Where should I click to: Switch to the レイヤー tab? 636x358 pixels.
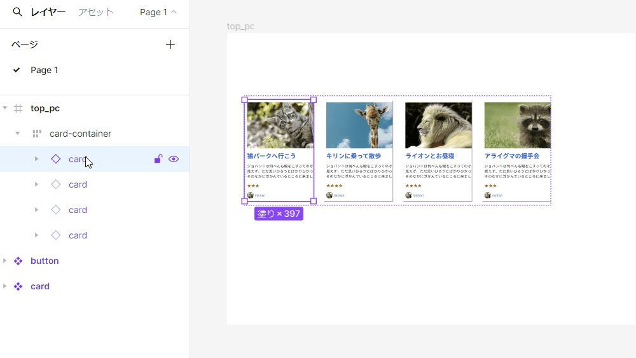[x=48, y=12]
